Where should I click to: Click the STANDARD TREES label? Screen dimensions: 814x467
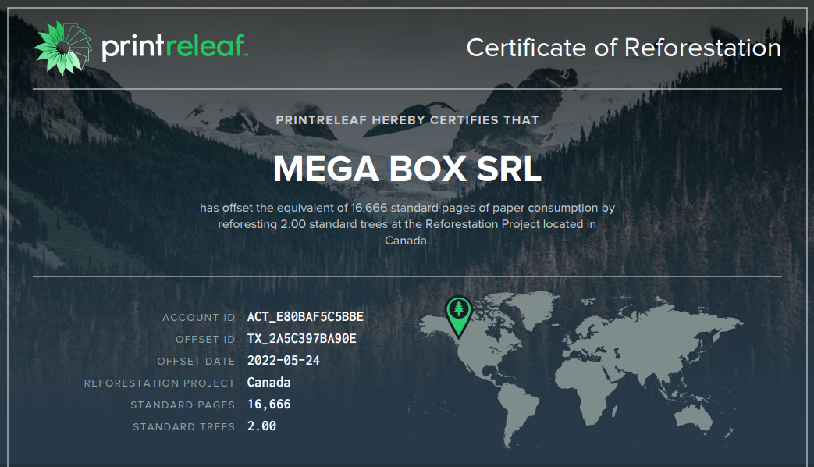click(x=183, y=427)
